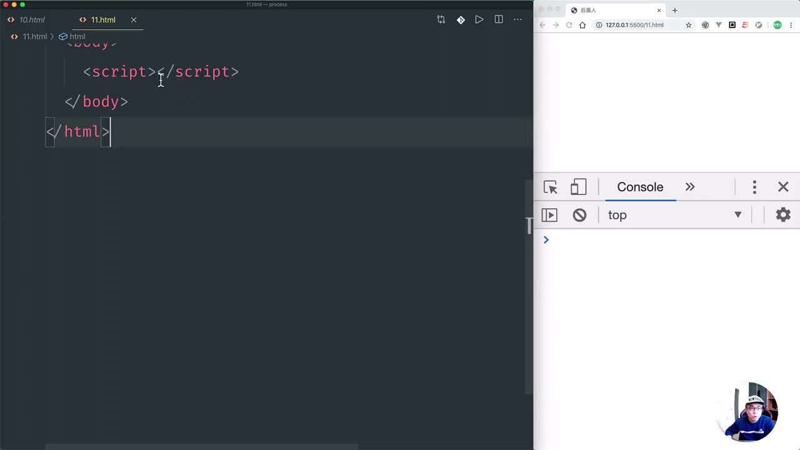
Task: Expand more DevTools tabs with double chevron
Action: [x=690, y=187]
